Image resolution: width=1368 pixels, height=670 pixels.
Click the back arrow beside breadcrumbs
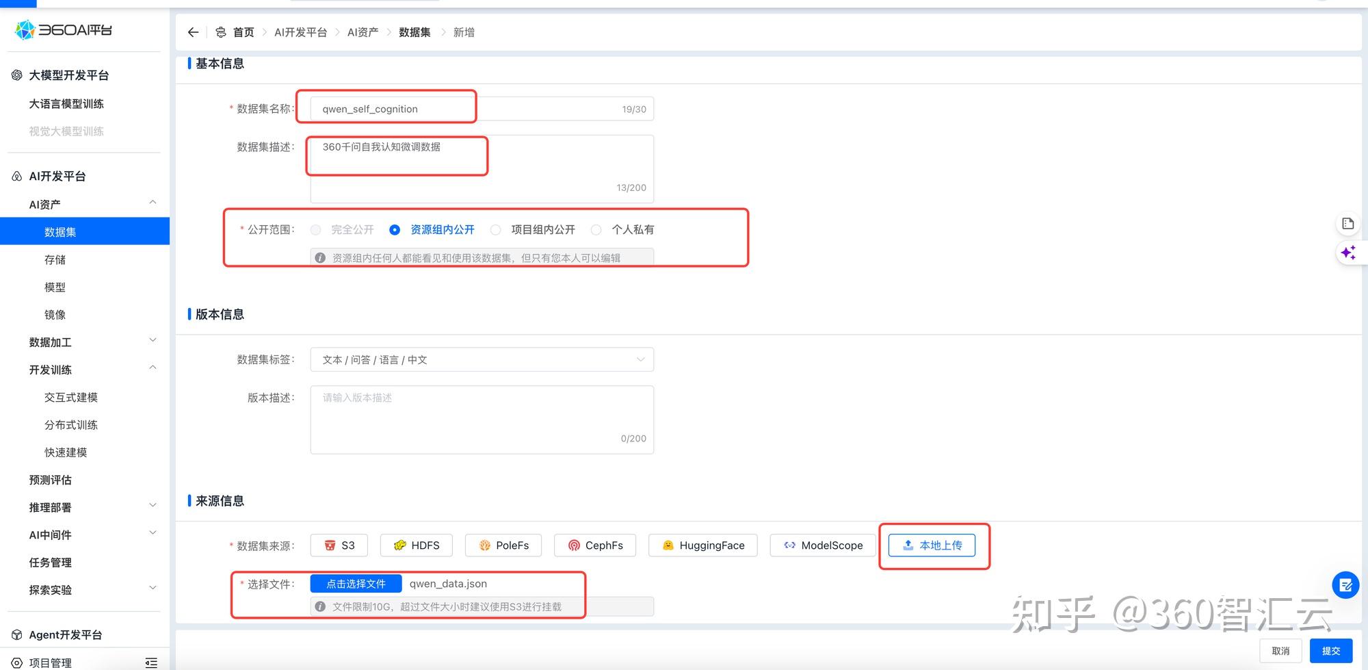192,31
